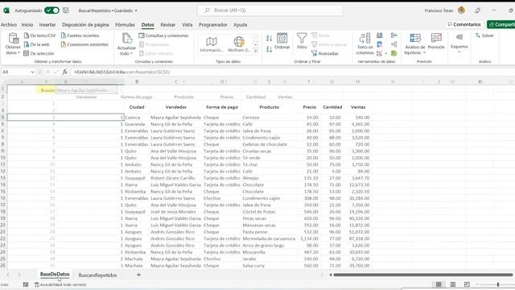
Task: Open the Vista ribbon tab
Action: (x=187, y=25)
